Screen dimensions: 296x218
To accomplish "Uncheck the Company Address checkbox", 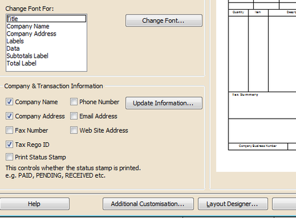I will coord(9,116).
